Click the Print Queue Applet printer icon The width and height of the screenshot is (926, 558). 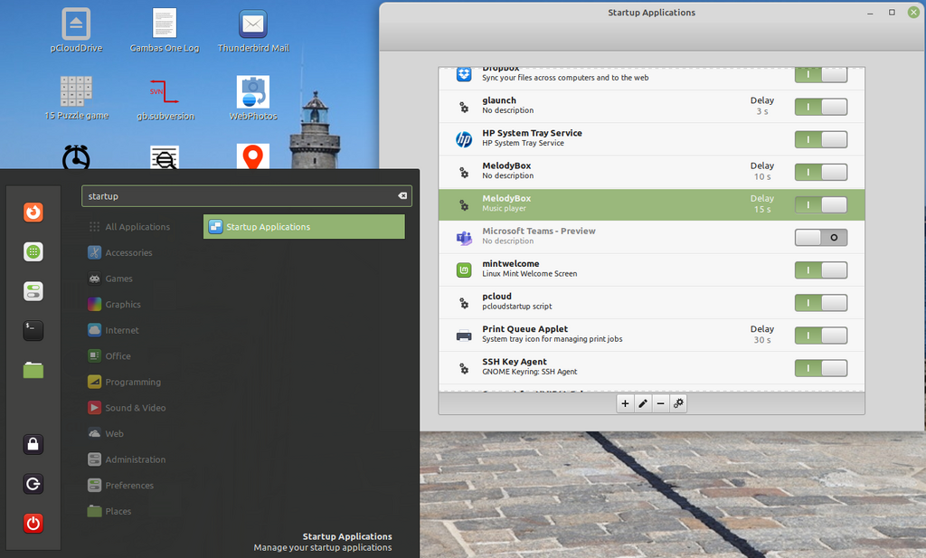tap(464, 336)
